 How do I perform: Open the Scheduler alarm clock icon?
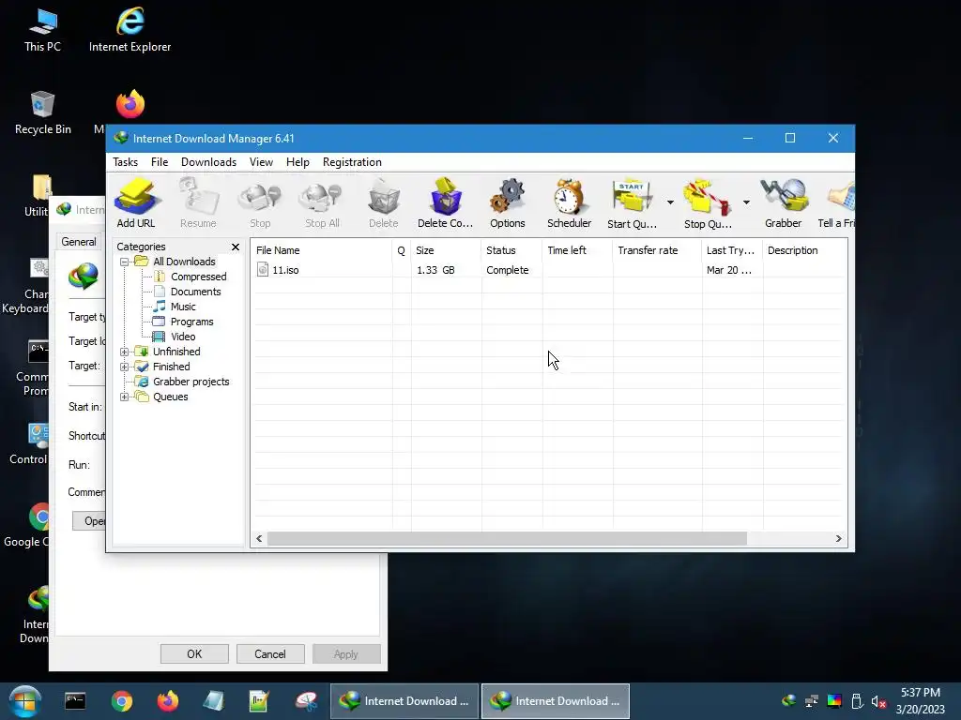point(570,202)
